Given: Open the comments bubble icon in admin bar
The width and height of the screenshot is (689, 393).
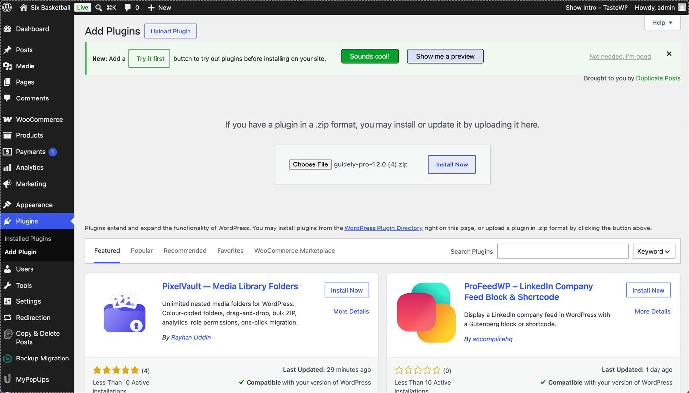Looking at the screenshot, I should (x=127, y=8).
